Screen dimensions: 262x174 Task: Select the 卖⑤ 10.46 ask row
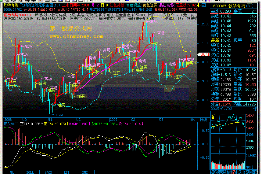click(233, 16)
